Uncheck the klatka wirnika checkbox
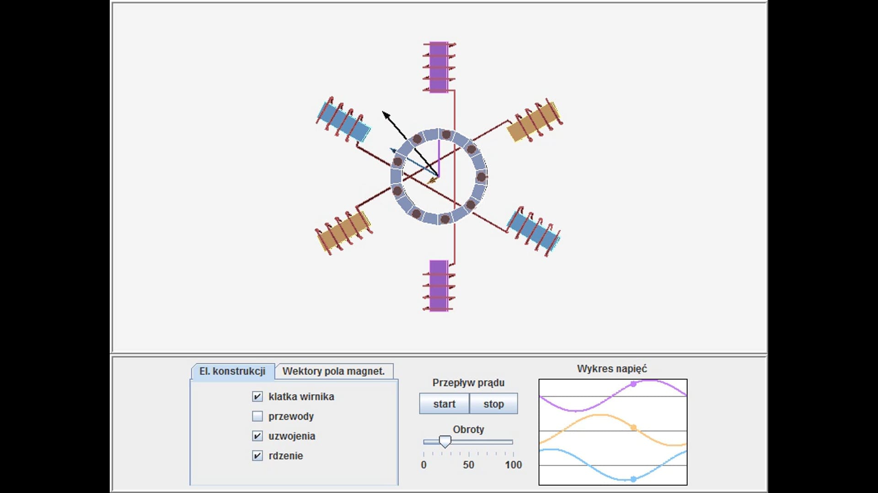This screenshot has height=493, width=878. click(x=257, y=397)
